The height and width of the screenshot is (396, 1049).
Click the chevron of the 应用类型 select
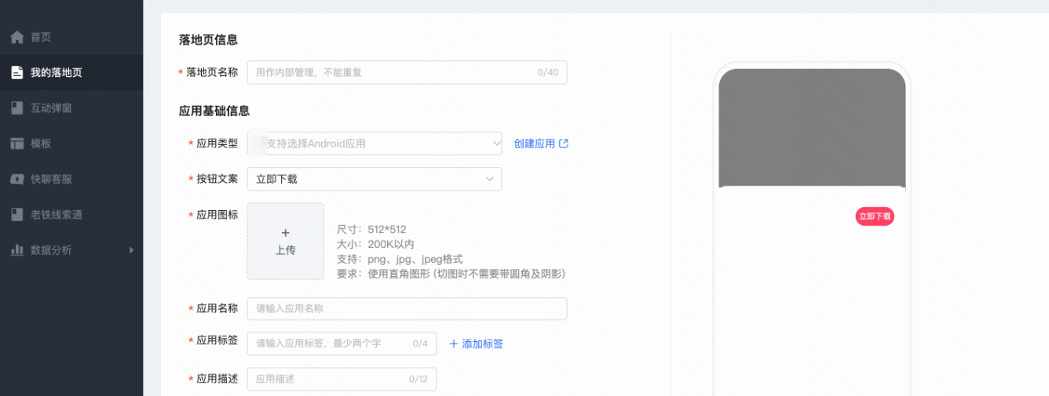pyautogui.click(x=495, y=144)
